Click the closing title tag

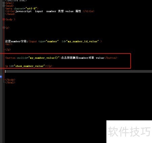(x=88, y=11)
